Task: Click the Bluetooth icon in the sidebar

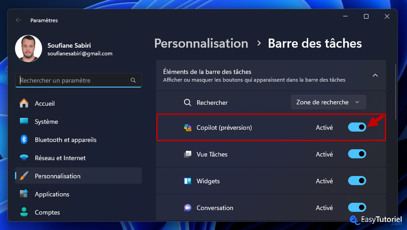Action: [24, 140]
